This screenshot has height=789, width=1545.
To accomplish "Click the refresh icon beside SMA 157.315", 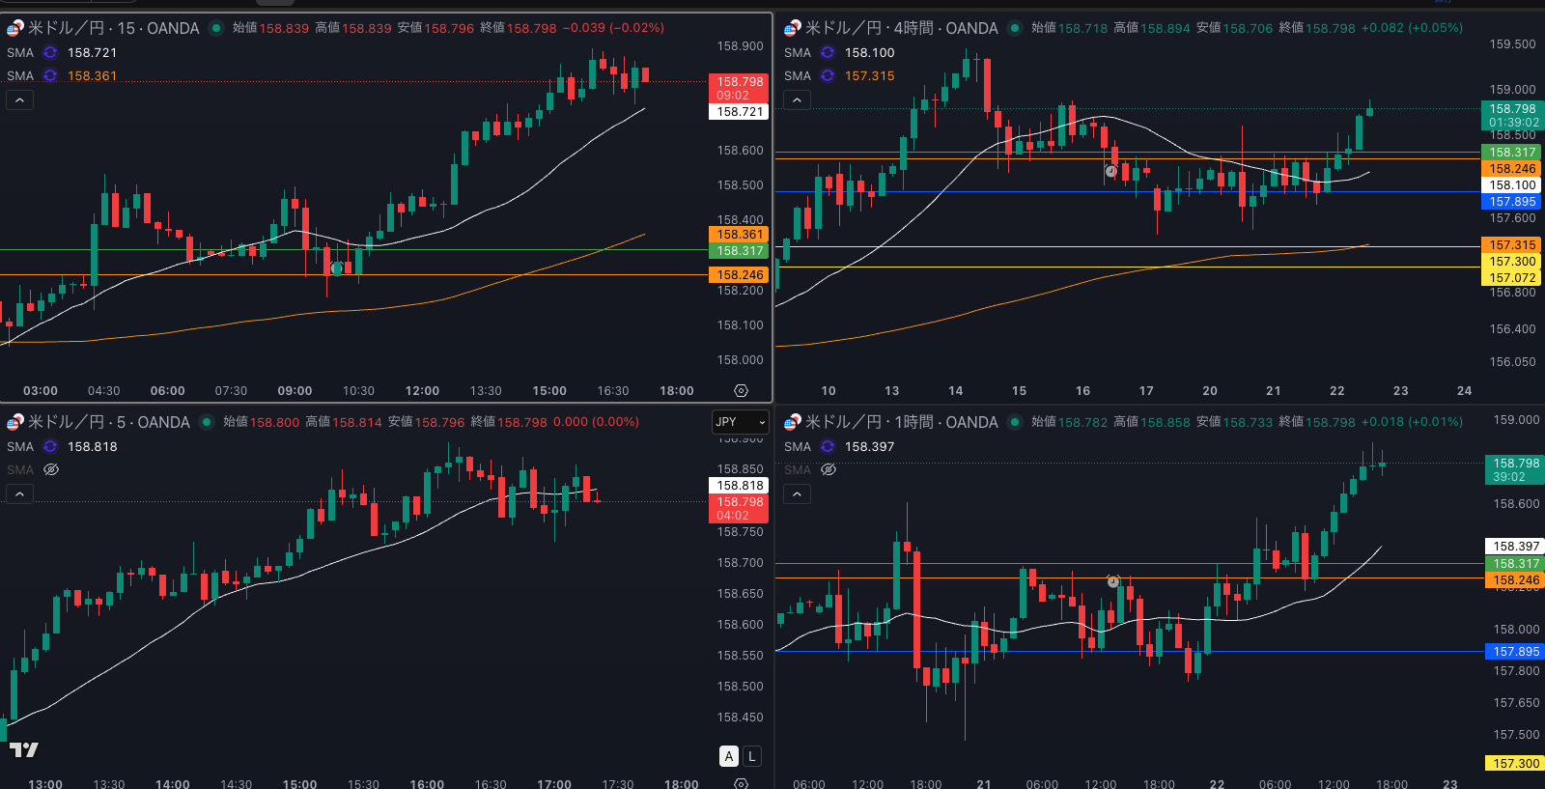I will (828, 76).
